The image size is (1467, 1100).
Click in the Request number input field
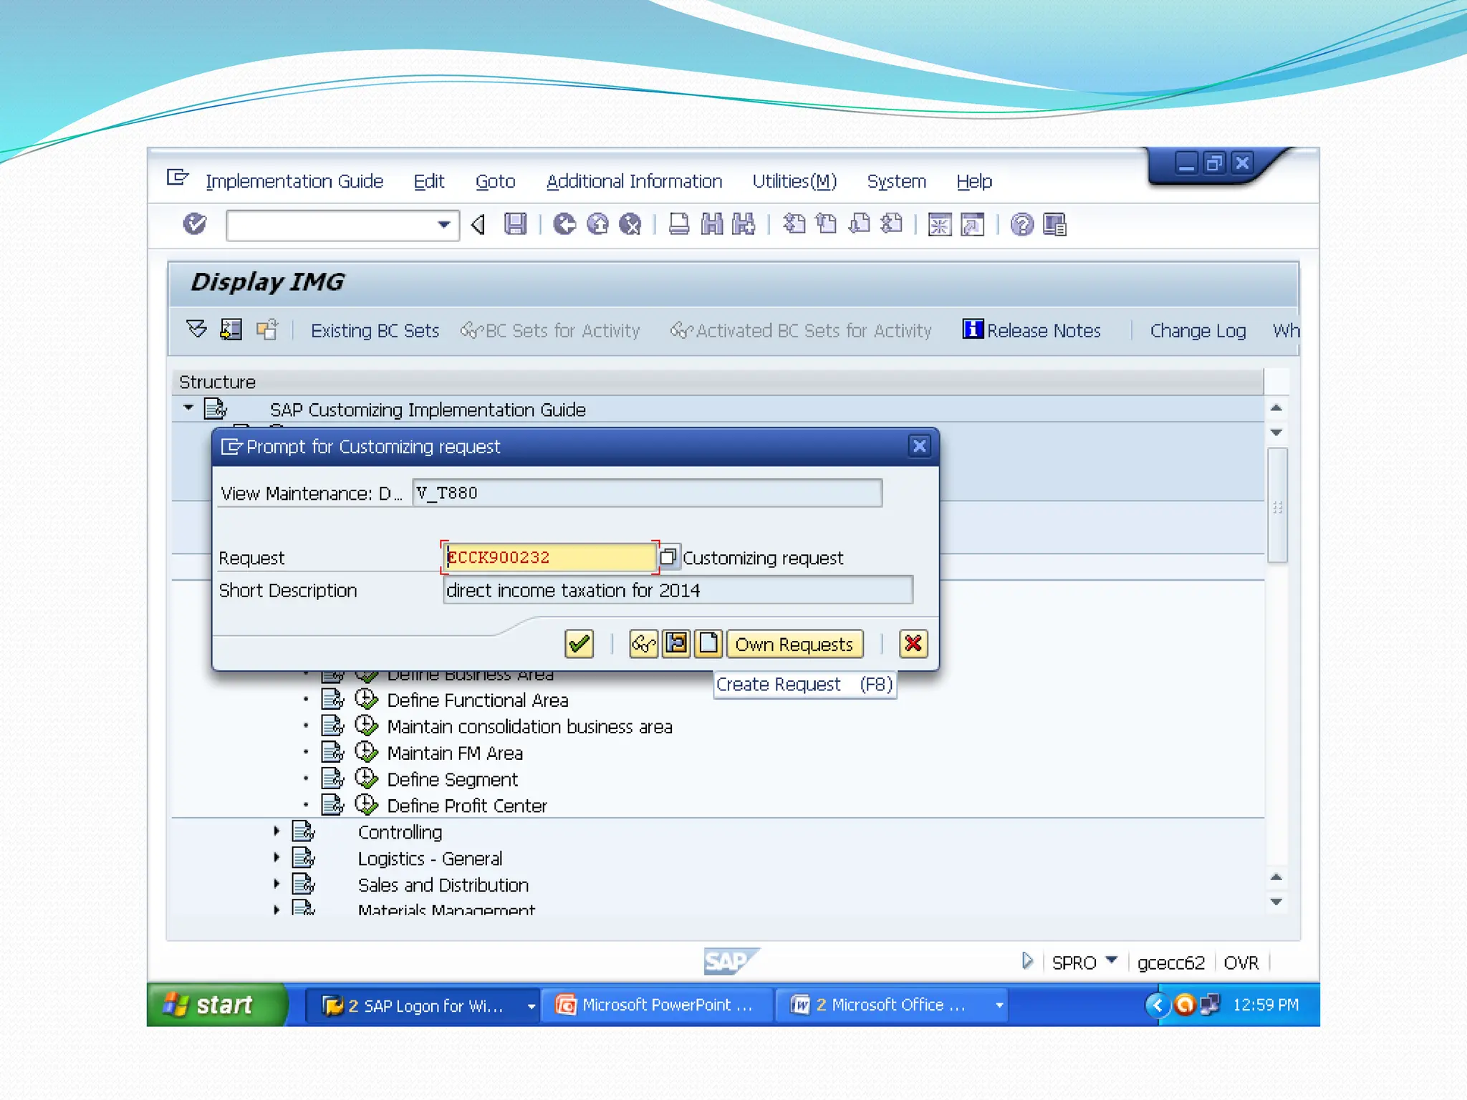tap(549, 557)
